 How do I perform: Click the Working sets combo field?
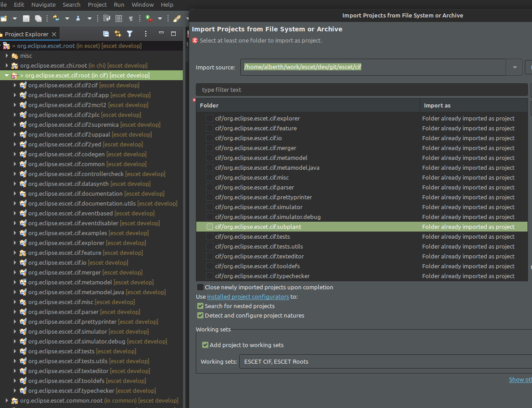click(386, 361)
